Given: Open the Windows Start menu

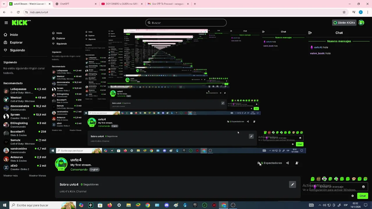Looking at the screenshot, I should point(4,205).
